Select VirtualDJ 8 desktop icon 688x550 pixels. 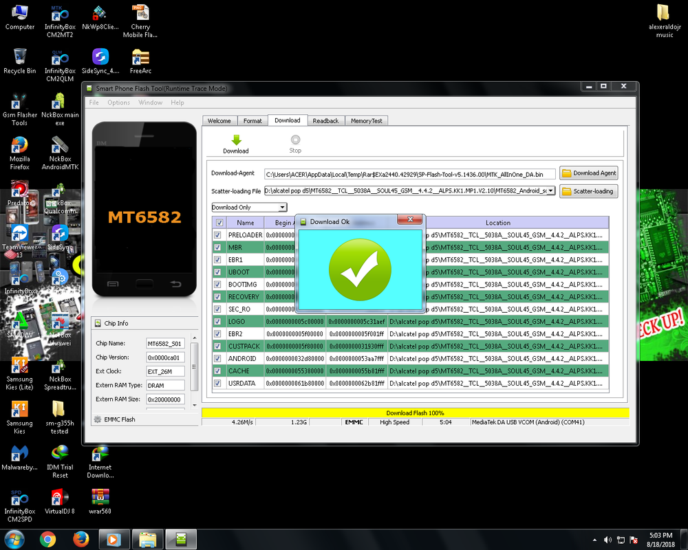[60, 501]
